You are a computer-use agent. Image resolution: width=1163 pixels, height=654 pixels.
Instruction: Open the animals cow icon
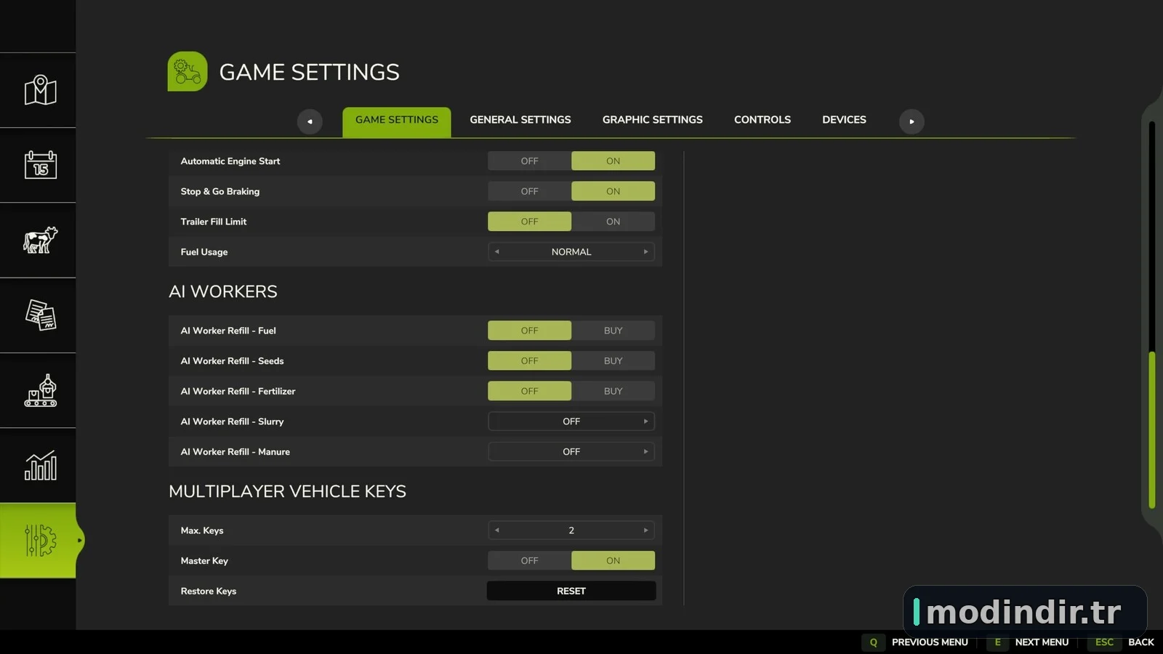pyautogui.click(x=40, y=240)
